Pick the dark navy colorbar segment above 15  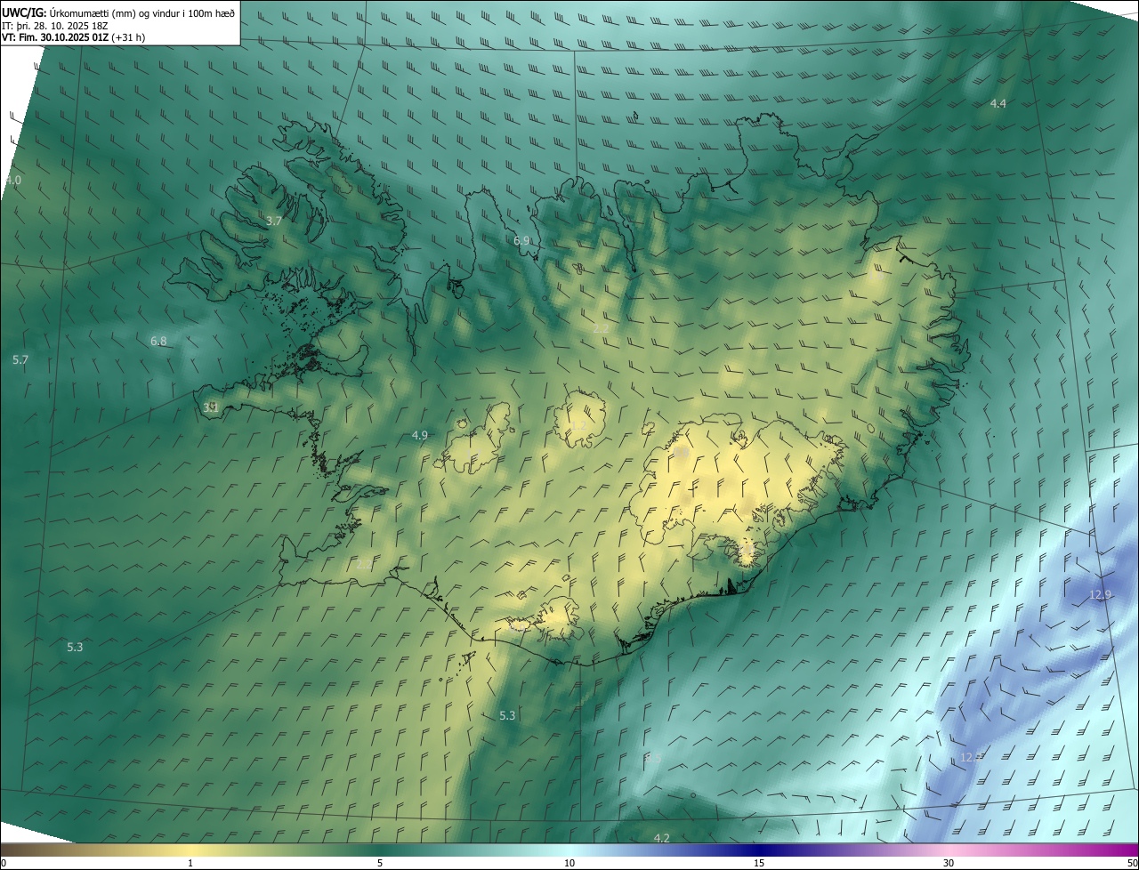pos(759,850)
